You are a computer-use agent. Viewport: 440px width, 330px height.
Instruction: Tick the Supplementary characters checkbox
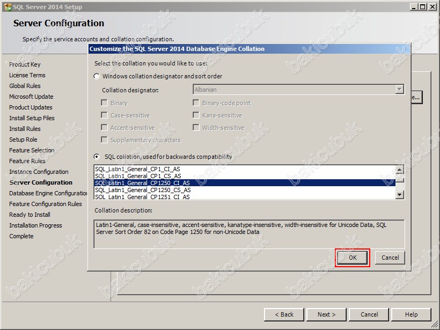104,140
